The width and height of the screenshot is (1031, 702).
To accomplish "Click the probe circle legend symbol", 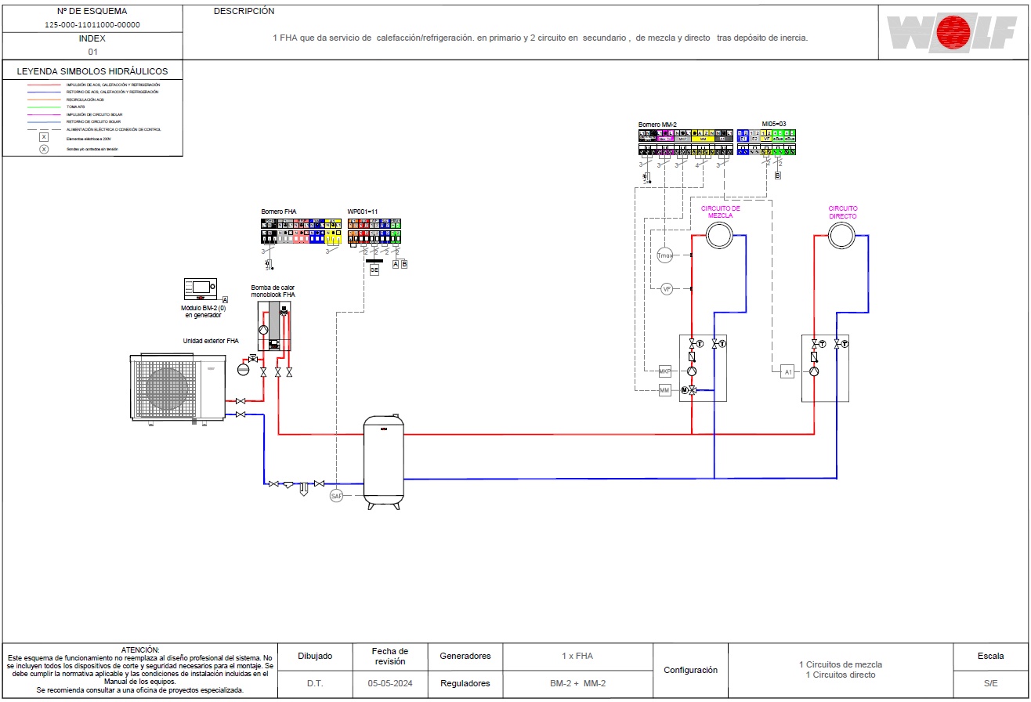I will (x=44, y=149).
